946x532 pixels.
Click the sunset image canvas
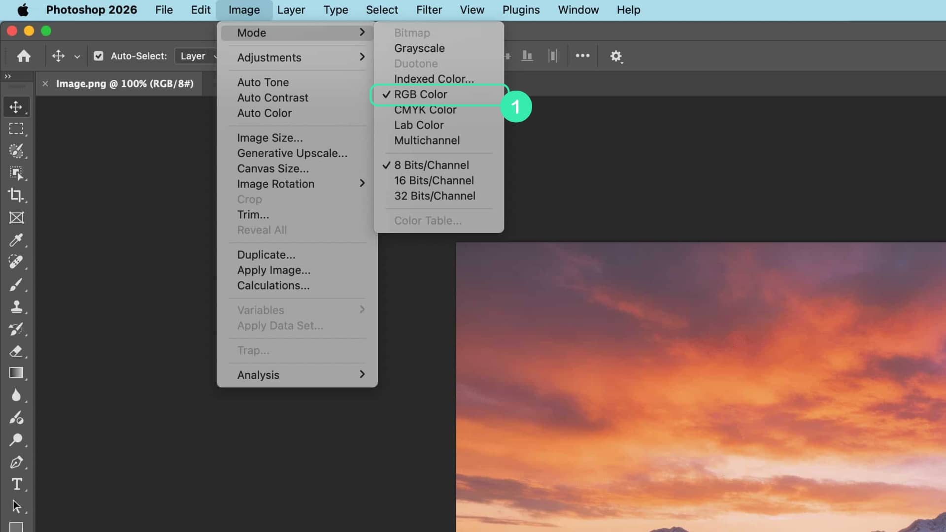[701, 387]
